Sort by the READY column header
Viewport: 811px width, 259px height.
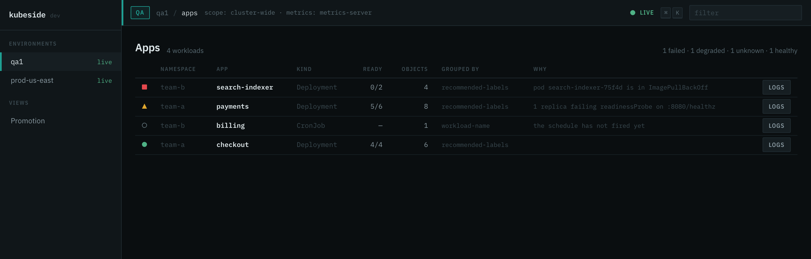373,69
